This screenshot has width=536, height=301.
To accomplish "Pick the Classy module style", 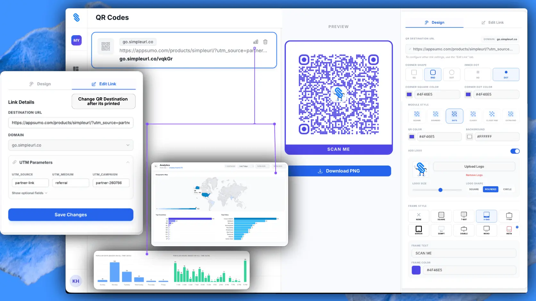I will pos(473,116).
